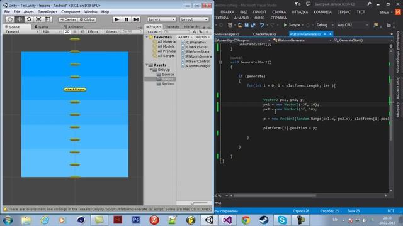Image resolution: width=403 pixels, height=226 pixels.
Task: Click the feedback speech bubble icon
Action: 308,4
